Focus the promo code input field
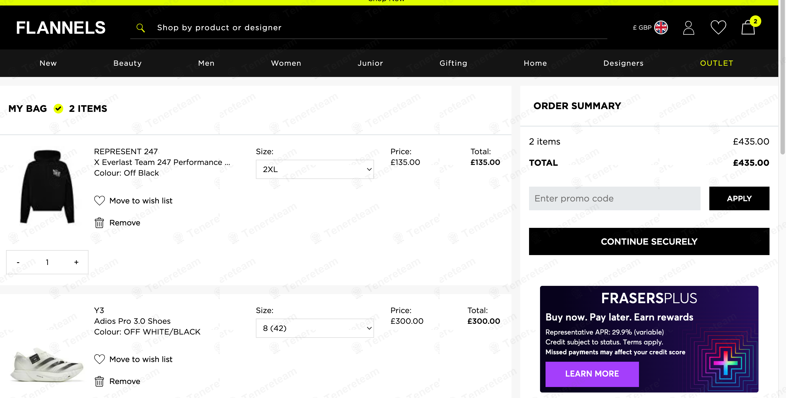The width and height of the screenshot is (786, 398). [x=615, y=198]
